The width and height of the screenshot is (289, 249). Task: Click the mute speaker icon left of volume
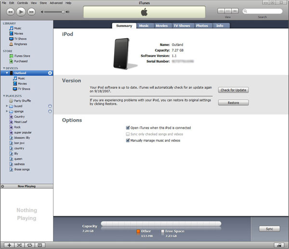pyautogui.click(x=42, y=12)
